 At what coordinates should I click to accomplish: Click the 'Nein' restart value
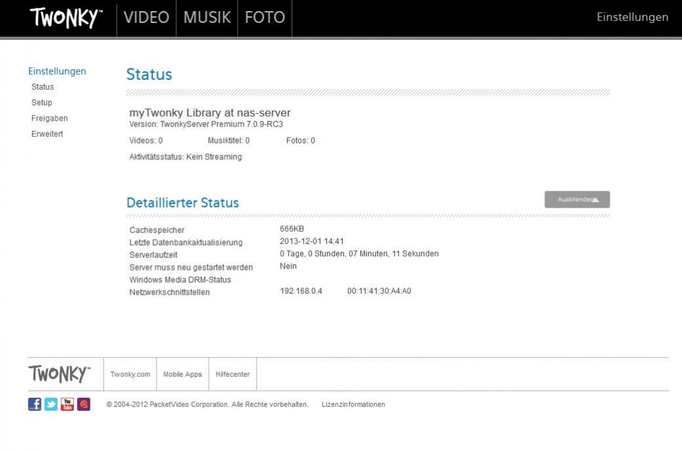(288, 266)
